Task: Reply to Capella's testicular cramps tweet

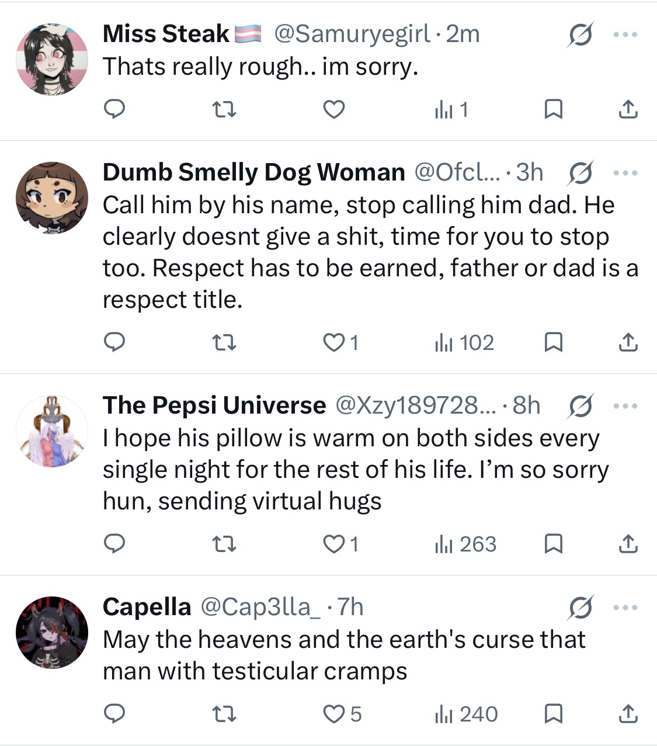Action: pyautogui.click(x=114, y=713)
